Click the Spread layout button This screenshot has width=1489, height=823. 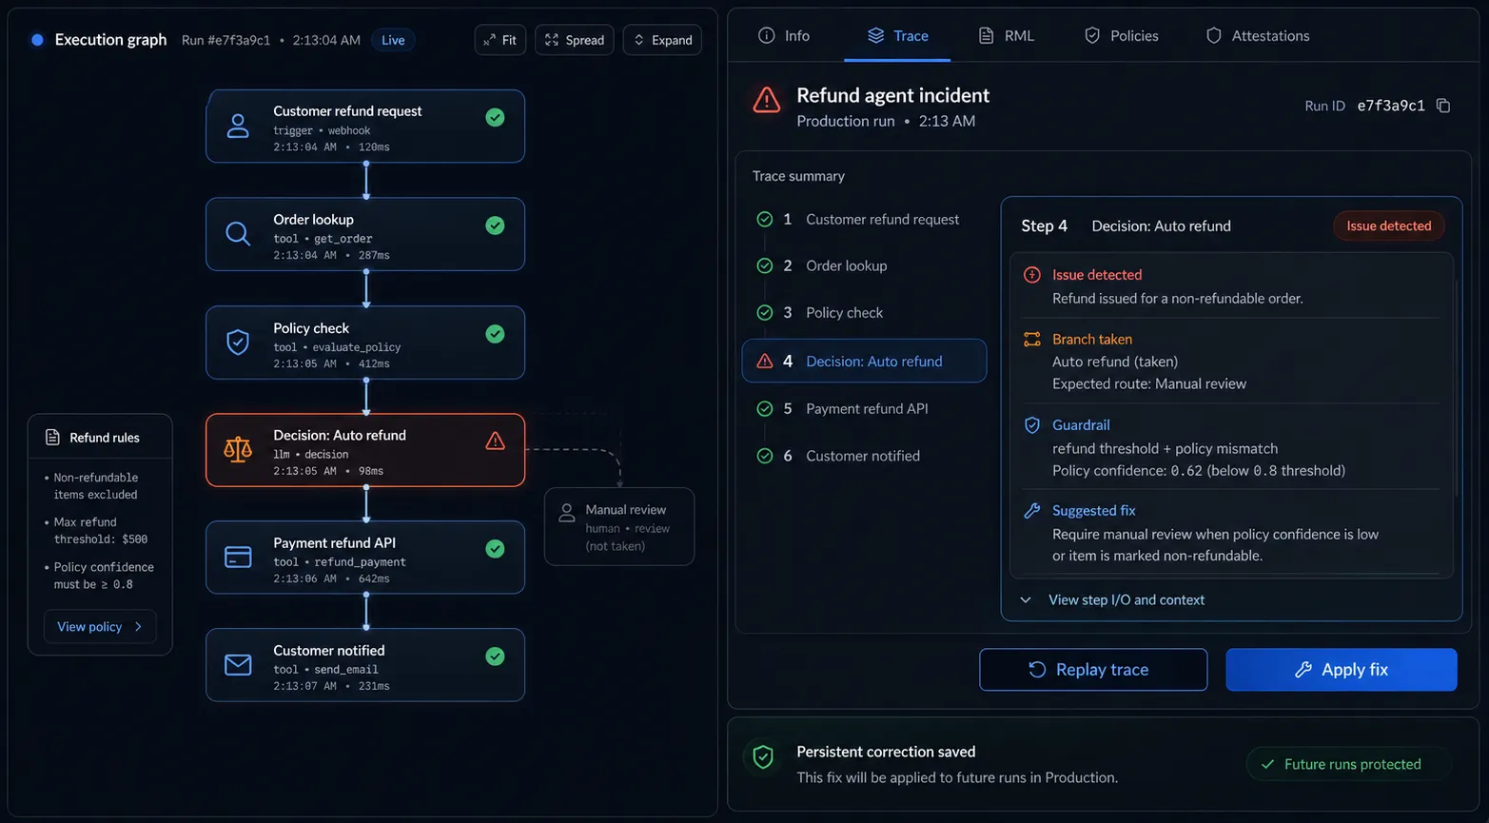point(575,40)
